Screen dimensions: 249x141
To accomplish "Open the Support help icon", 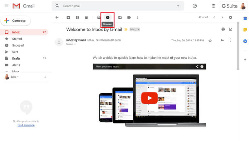I will pos(195,6).
